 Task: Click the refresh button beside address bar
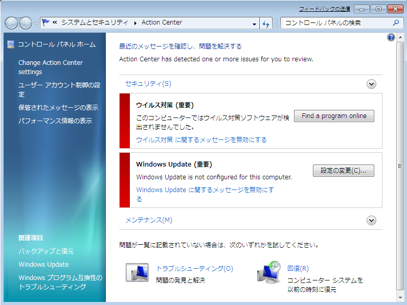click(x=266, y=24)
